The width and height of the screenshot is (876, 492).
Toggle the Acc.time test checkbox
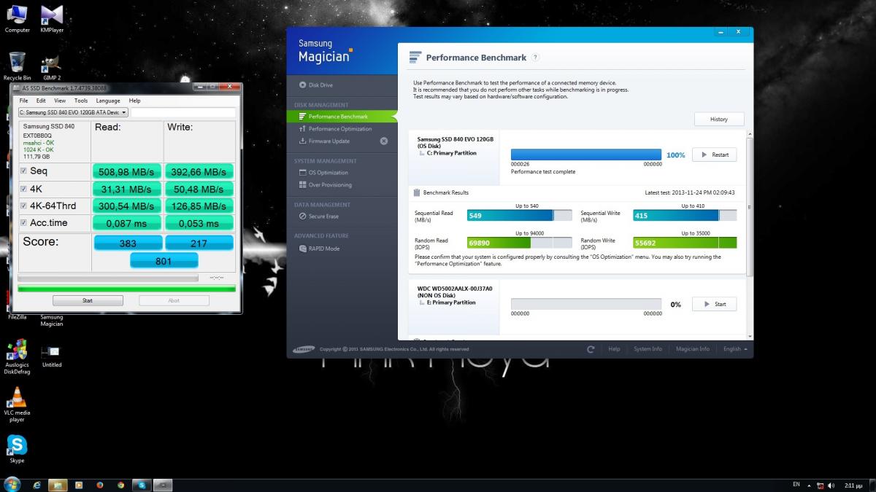(23, 223)
